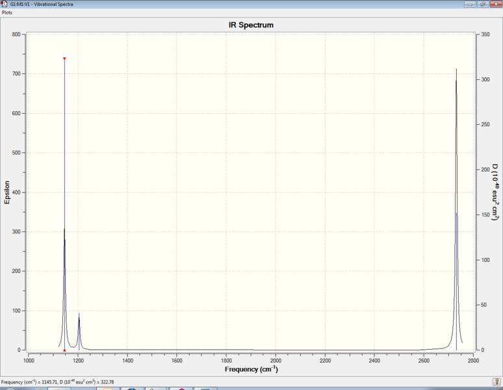The image size is (503, 390).
Task: Click the 2600 tick on the frequency axis
Action: (x=424, y=361)
